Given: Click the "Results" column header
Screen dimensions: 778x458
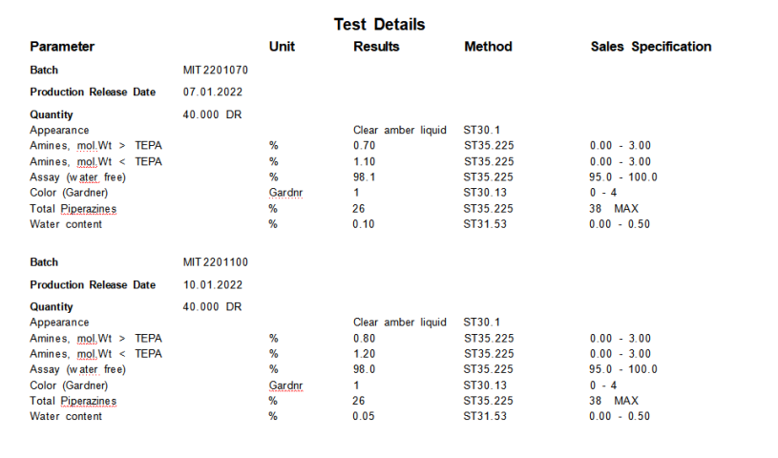Looking at the screenshot, I should pyautogui.click(x=376, y=47).
